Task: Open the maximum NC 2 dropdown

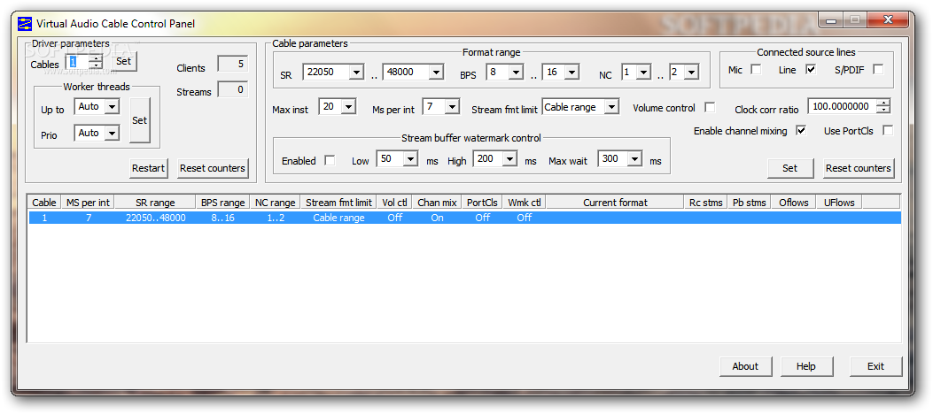Action: (x=691, y=73)
